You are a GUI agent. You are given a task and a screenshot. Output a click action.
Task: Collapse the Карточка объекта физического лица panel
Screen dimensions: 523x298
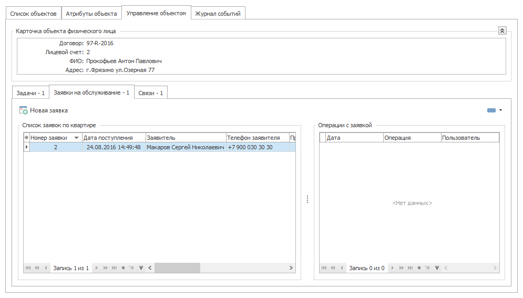coord(502,30)
